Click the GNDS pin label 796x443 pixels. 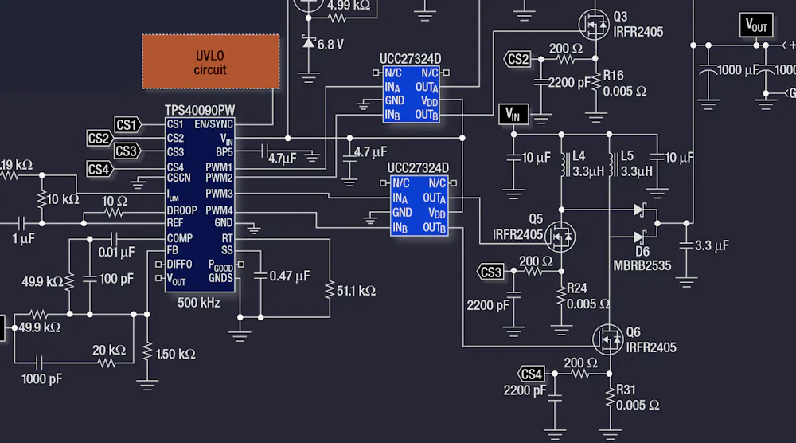click(x=220, y=278)
